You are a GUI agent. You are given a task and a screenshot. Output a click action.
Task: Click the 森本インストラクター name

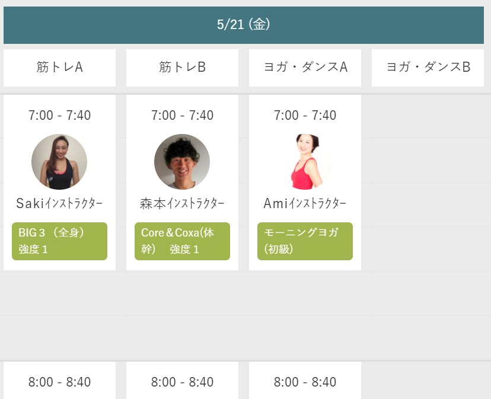click(x=182, y=204)
